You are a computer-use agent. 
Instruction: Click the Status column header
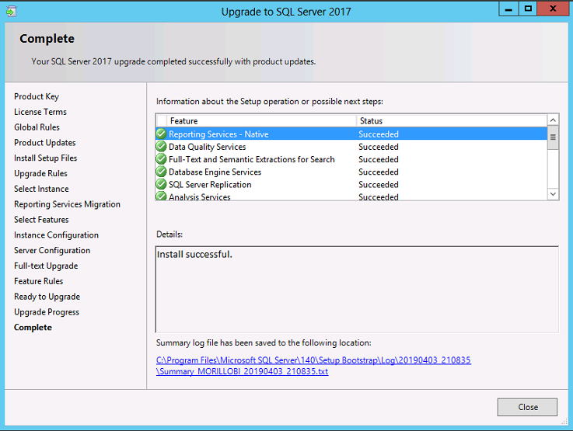[x=452, y=121]
